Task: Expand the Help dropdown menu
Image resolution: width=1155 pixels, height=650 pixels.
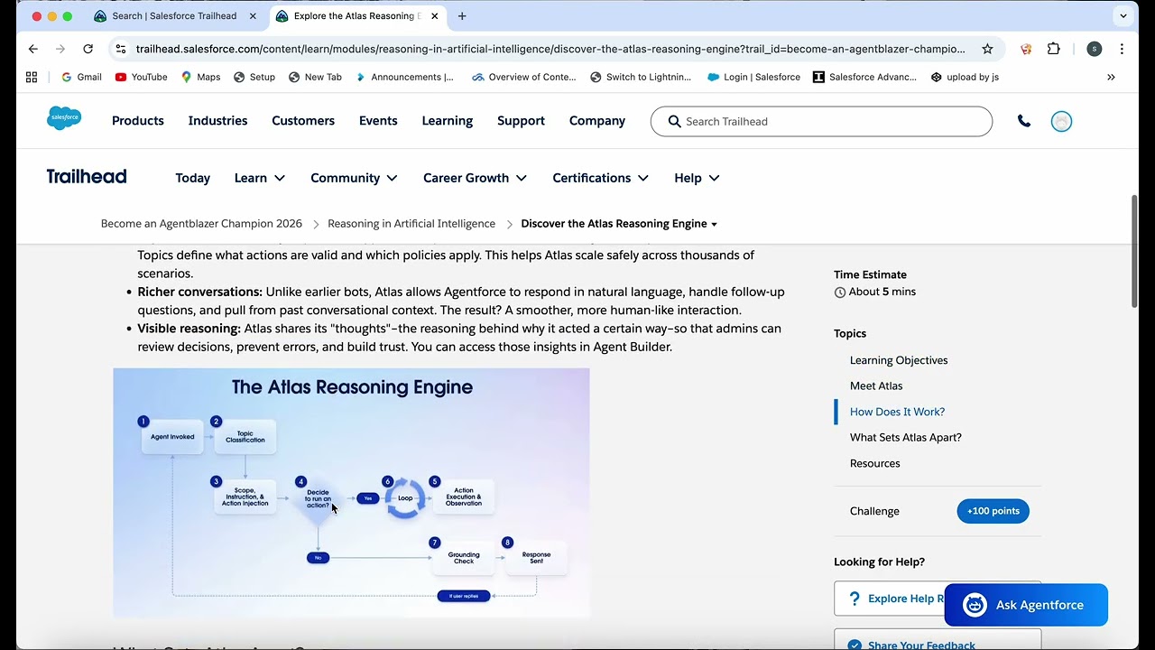Action: (x=697, y=178)
